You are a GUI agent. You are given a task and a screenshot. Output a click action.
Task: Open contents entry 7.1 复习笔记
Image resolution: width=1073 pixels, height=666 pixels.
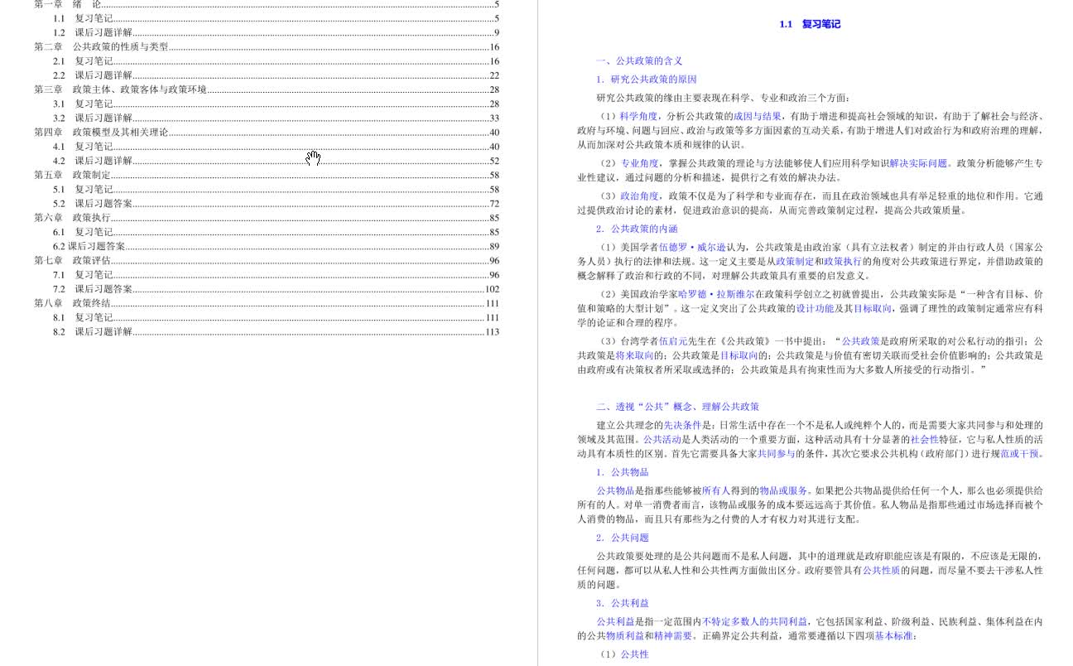[277, 274]
